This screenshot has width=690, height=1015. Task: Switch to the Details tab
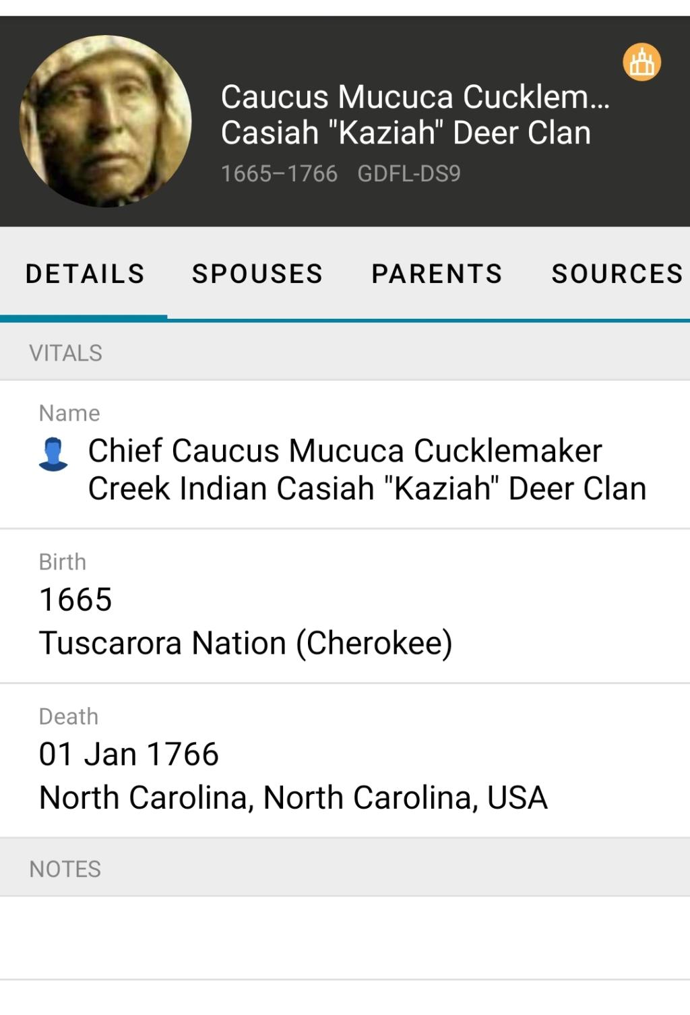pos(85,274)
